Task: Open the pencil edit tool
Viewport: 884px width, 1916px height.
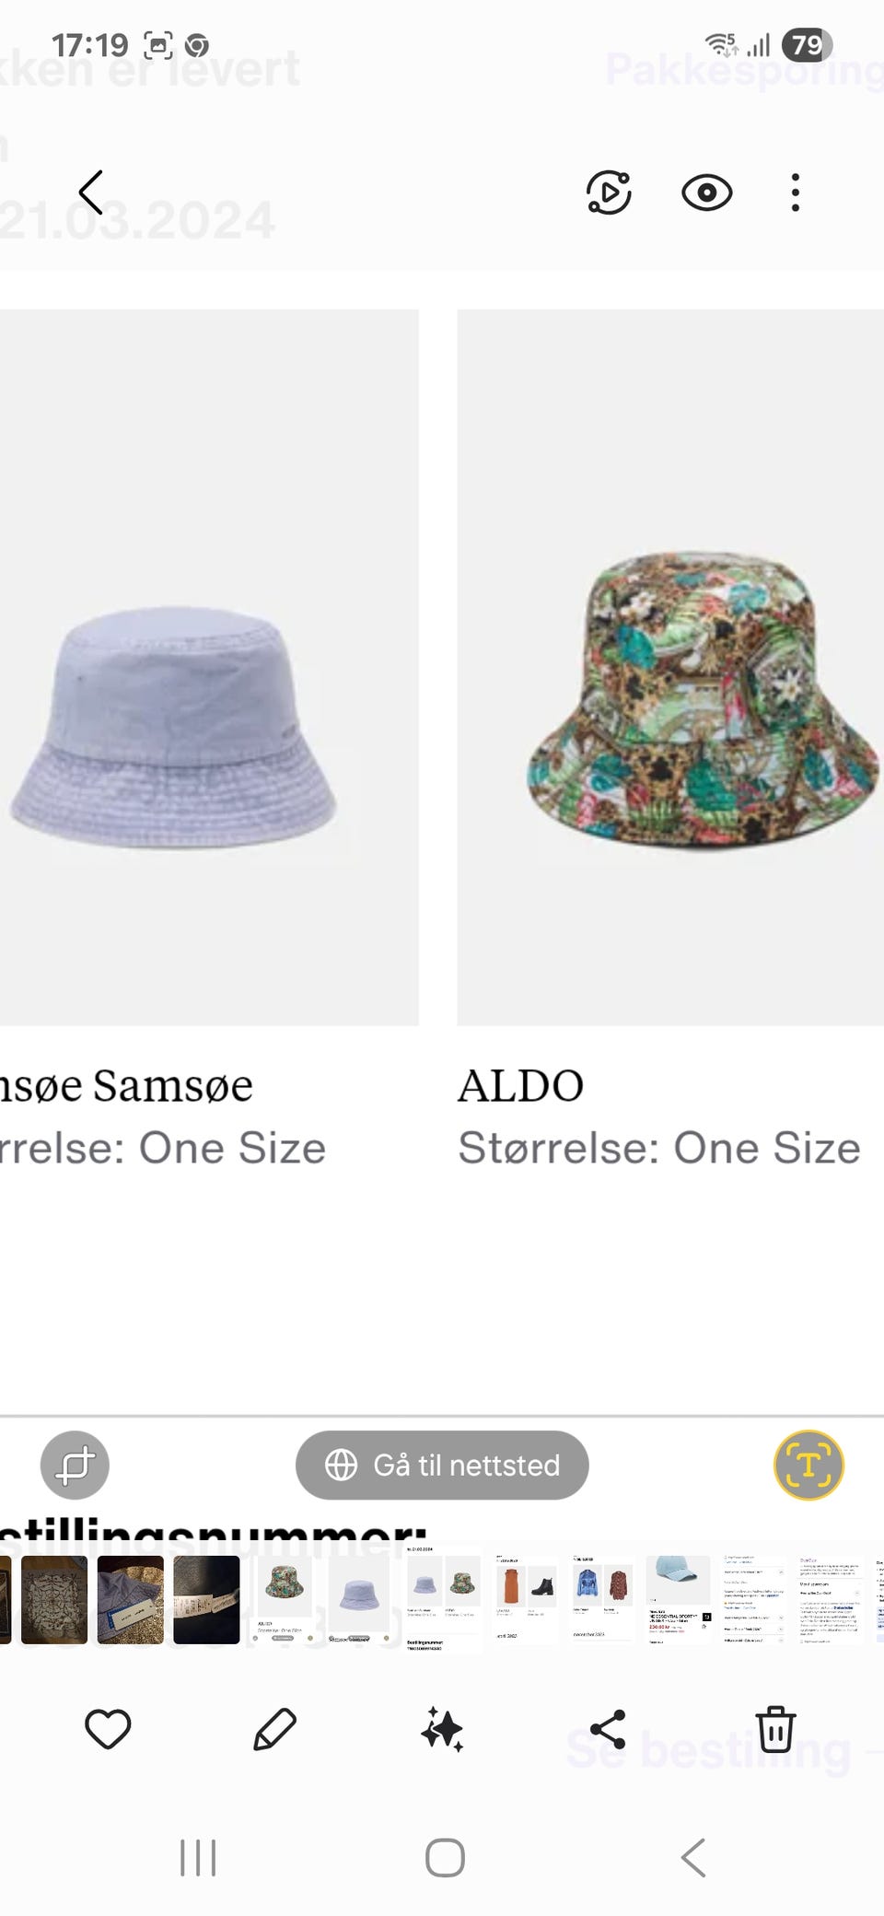Action: coord(274,1729)
